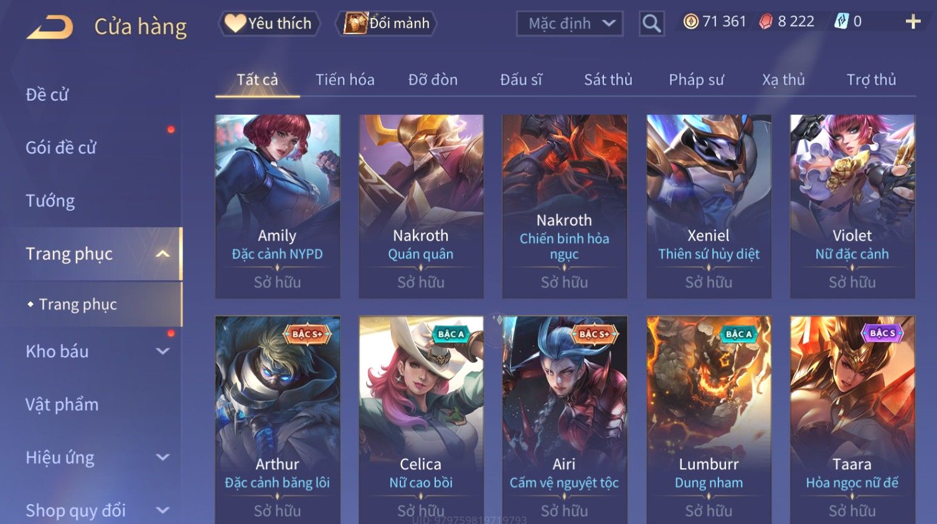Select Amily Đặc cảnh NYPD skin card
This screenshot has height=524, width=937.
click(278, 206)
